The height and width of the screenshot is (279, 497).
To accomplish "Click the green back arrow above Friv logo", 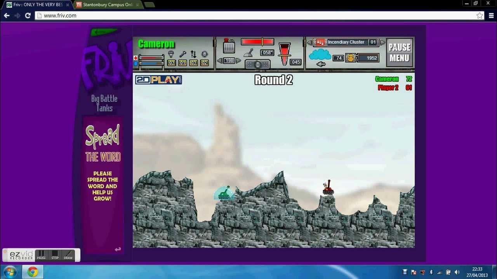I will [x=103, y=32].
